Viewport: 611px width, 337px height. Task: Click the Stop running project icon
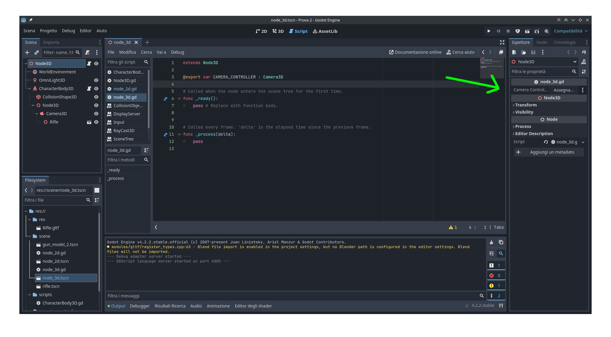point(508,31)
